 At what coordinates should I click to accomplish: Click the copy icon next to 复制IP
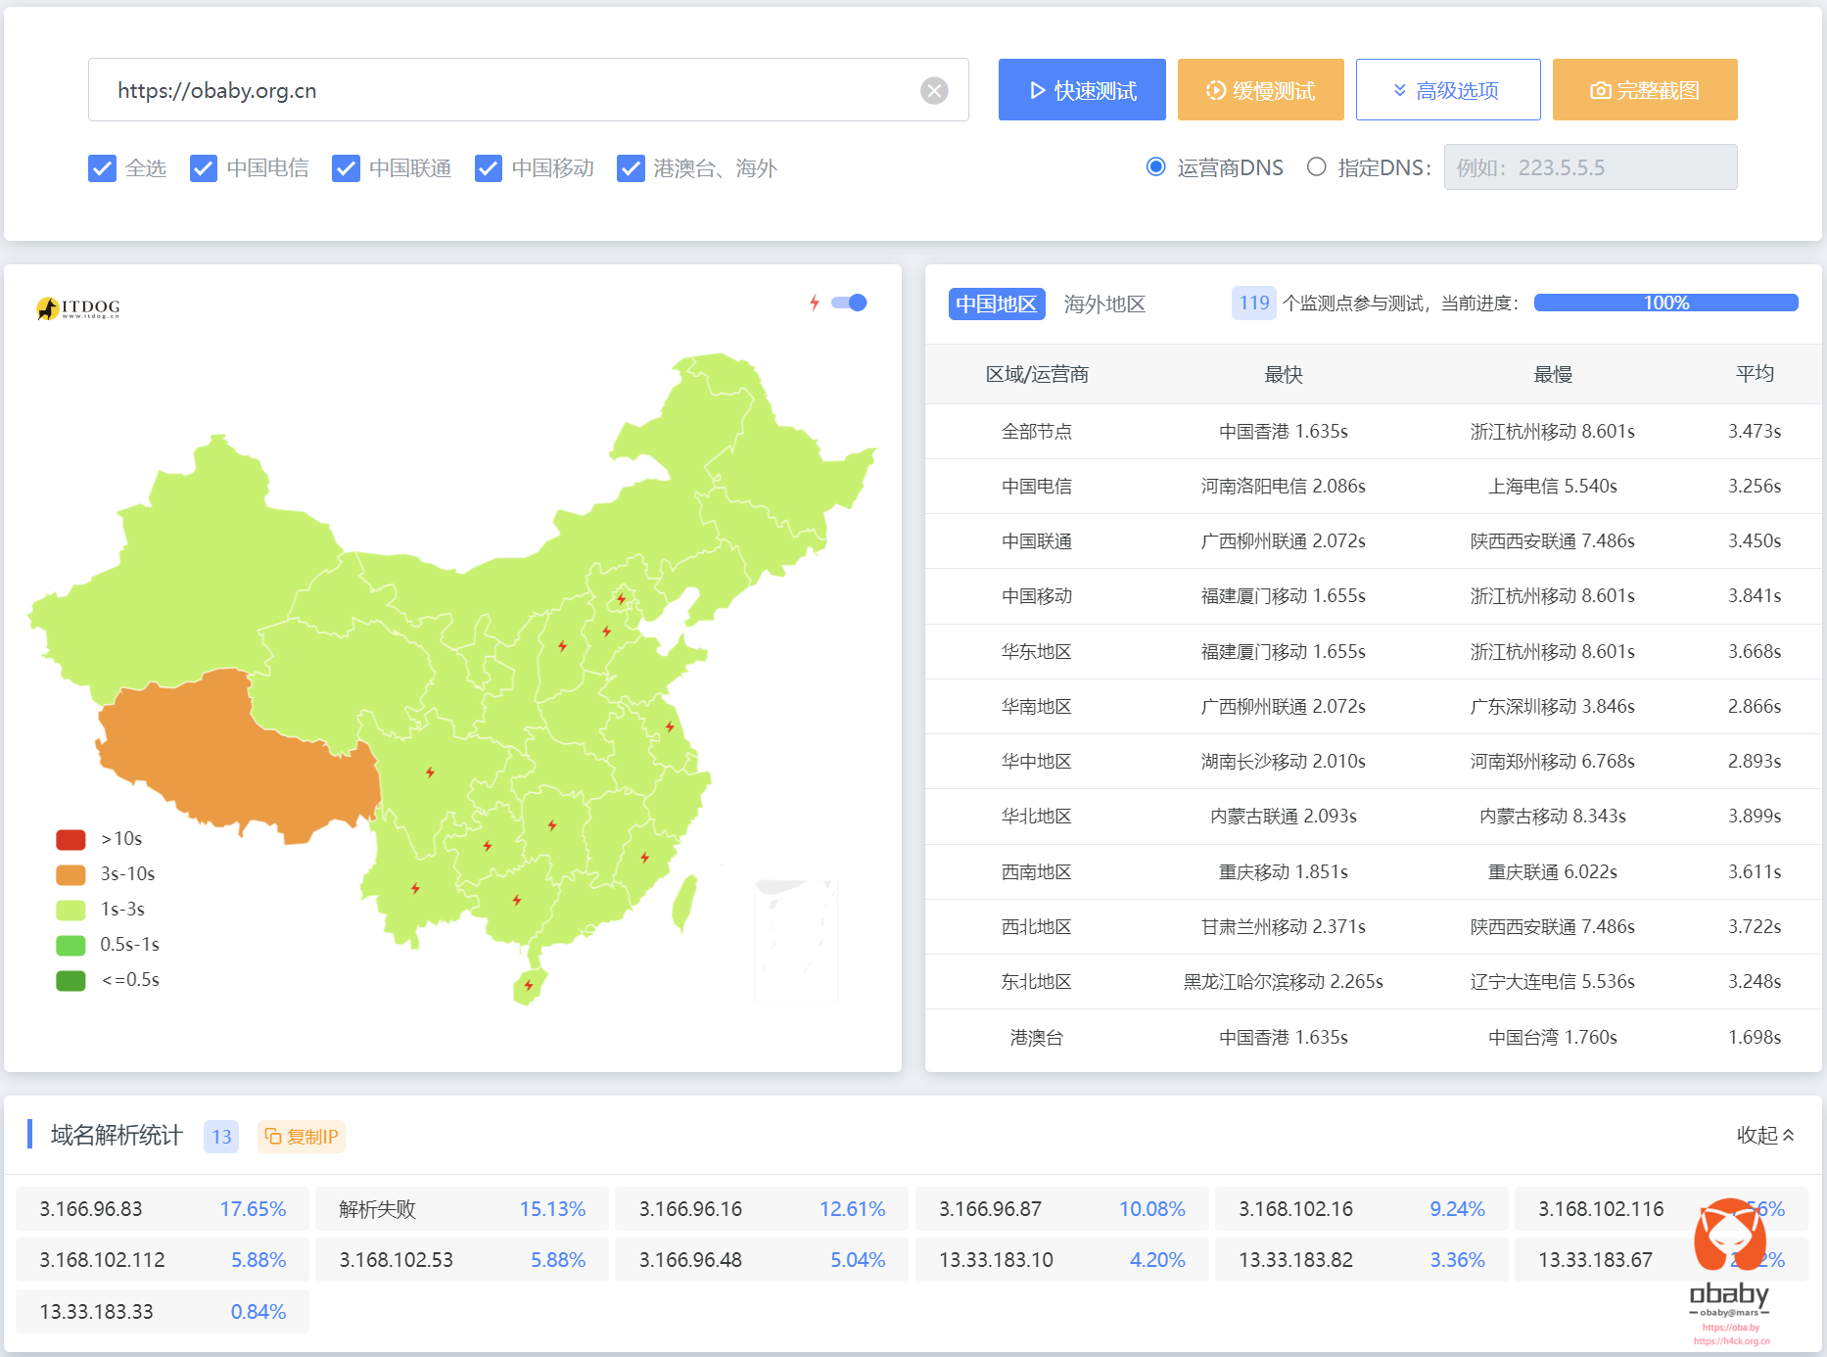(x=272, y=1137)
